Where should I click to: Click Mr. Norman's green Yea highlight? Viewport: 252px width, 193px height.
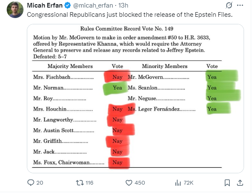coord(115,88)
